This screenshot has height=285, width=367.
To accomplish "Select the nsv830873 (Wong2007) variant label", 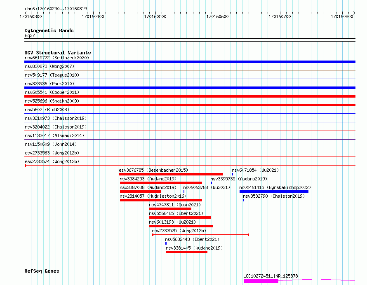I will coord(49,66).
